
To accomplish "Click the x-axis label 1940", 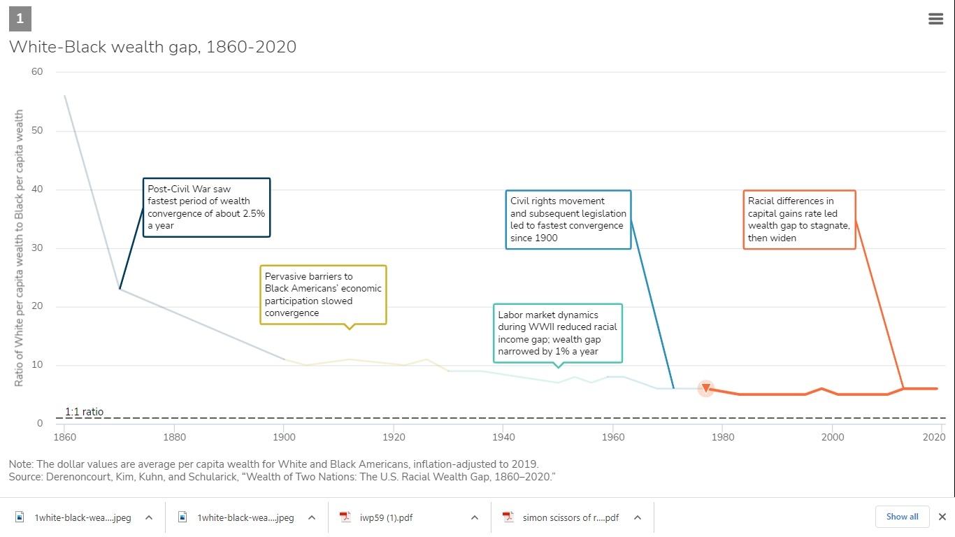I will pos(503,438).
